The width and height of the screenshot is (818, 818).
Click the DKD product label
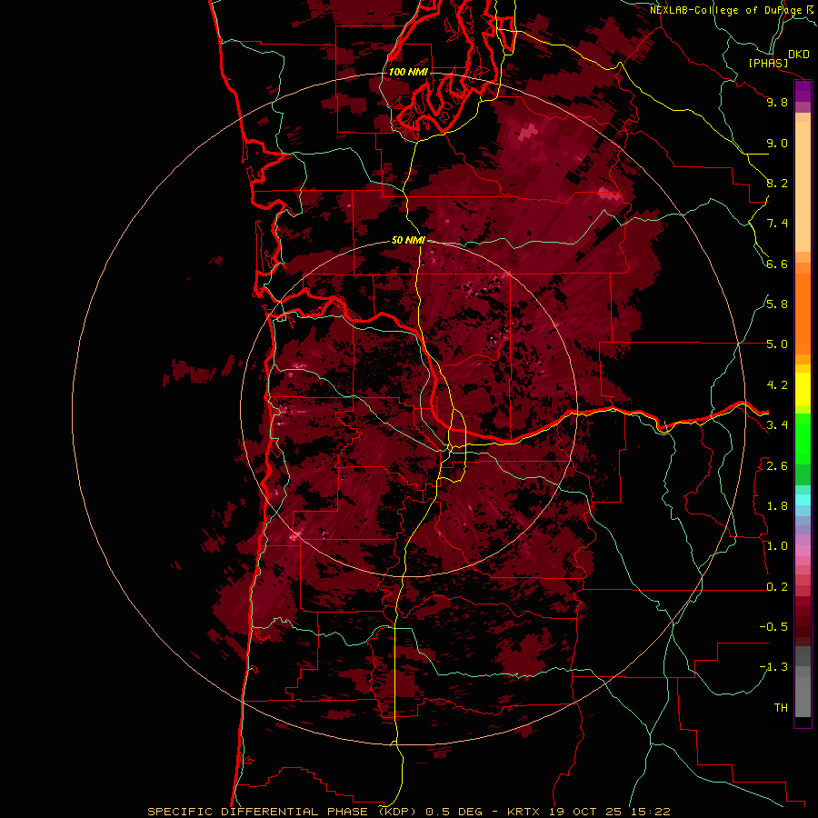tap(799, 55)
